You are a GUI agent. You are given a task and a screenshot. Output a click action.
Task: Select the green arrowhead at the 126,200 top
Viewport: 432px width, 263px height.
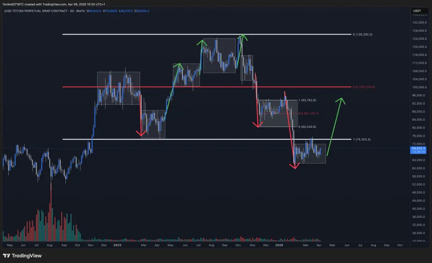243,36
